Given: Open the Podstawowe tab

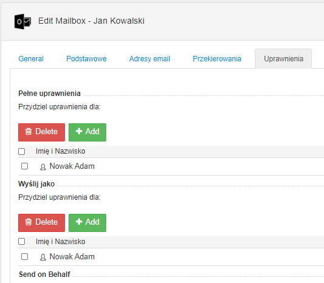Looking at the screenshot, I should (x=86, y=59).
